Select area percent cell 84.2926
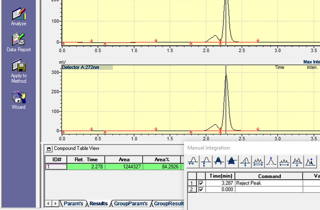The width and height of the screenshot is (320, 210). tap(162, 167)
